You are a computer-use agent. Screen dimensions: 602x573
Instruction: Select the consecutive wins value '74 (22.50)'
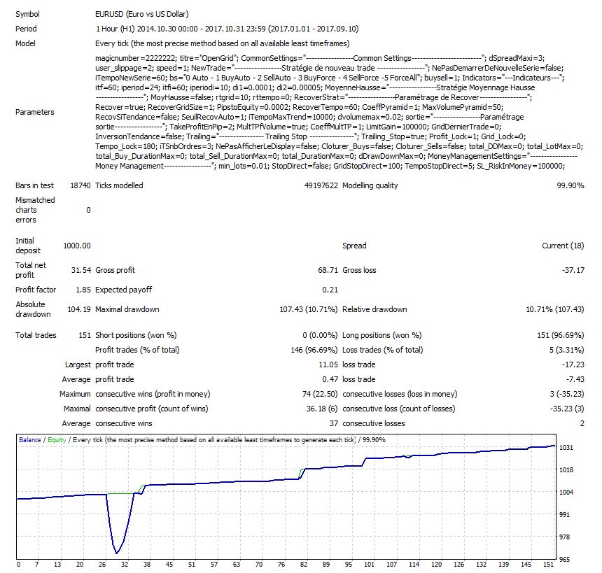[x=320, y=394]
